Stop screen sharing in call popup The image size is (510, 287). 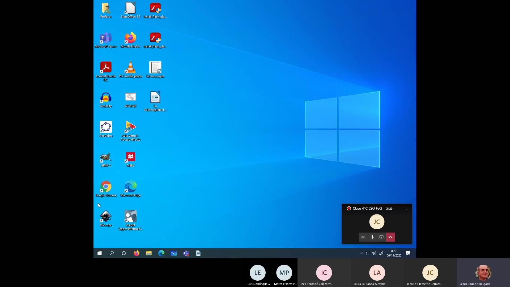pos(381,237)
